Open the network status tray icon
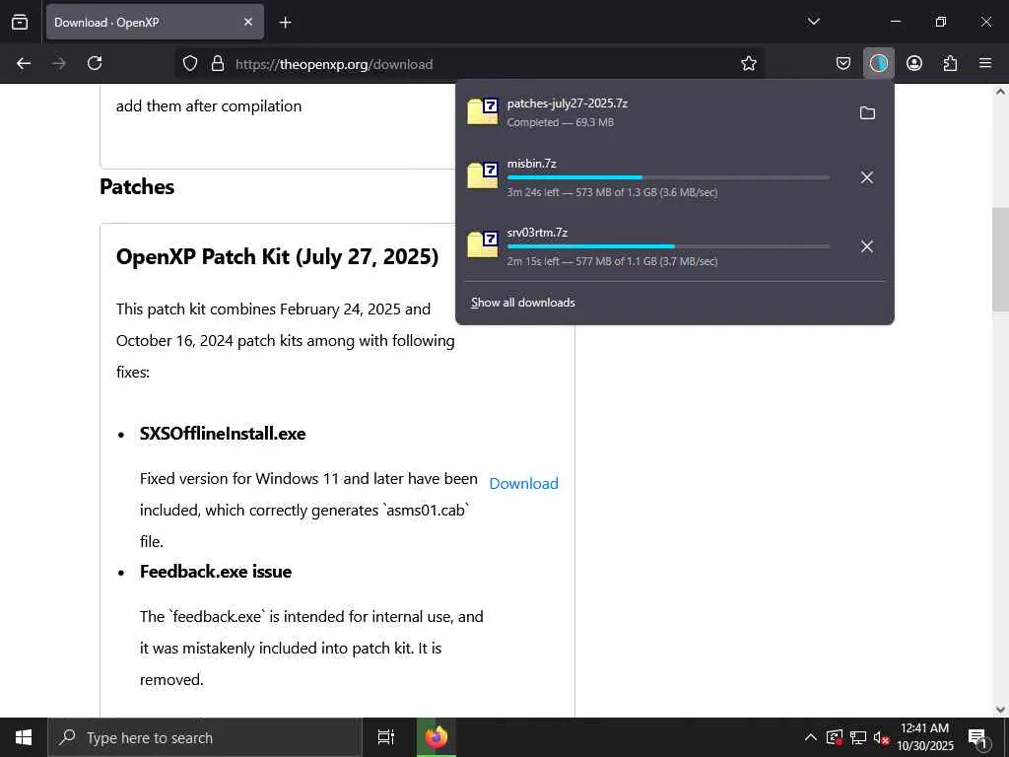1009x757 pixels. pos(858,737)
